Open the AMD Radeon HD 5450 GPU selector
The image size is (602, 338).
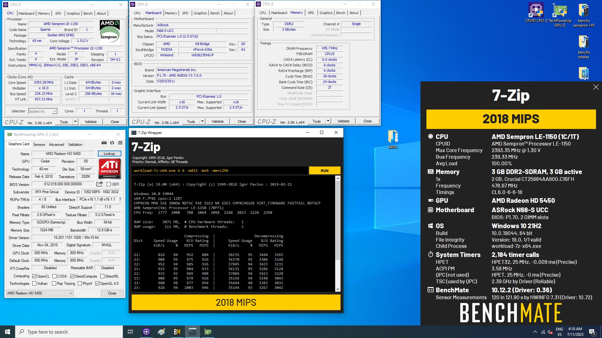(x=40, y=293)
